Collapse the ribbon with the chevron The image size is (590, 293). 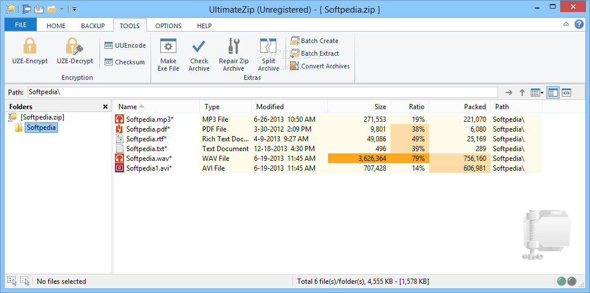click(566, 25)
